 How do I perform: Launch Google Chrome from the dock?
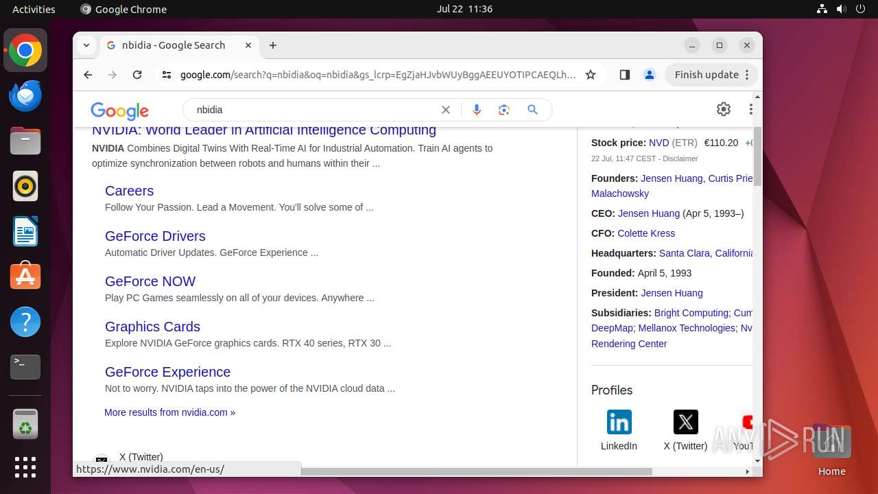click(x=25, y=50)
